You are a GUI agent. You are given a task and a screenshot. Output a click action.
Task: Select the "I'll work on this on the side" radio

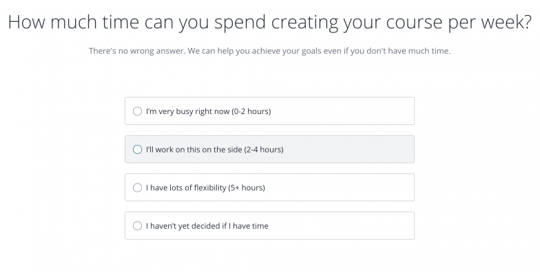click(138, 150)
